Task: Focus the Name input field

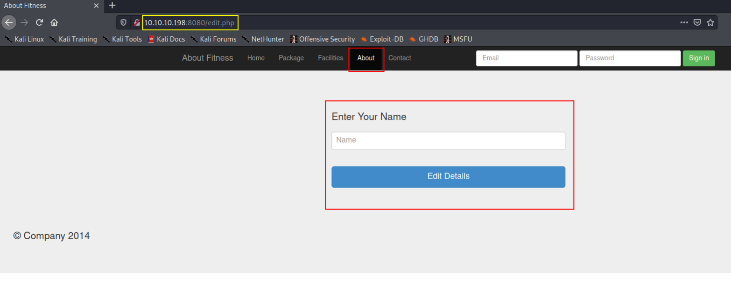Action: point(448,140)
